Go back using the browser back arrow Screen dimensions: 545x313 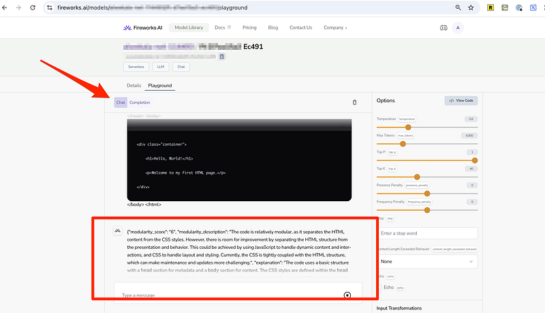point(5,8)
